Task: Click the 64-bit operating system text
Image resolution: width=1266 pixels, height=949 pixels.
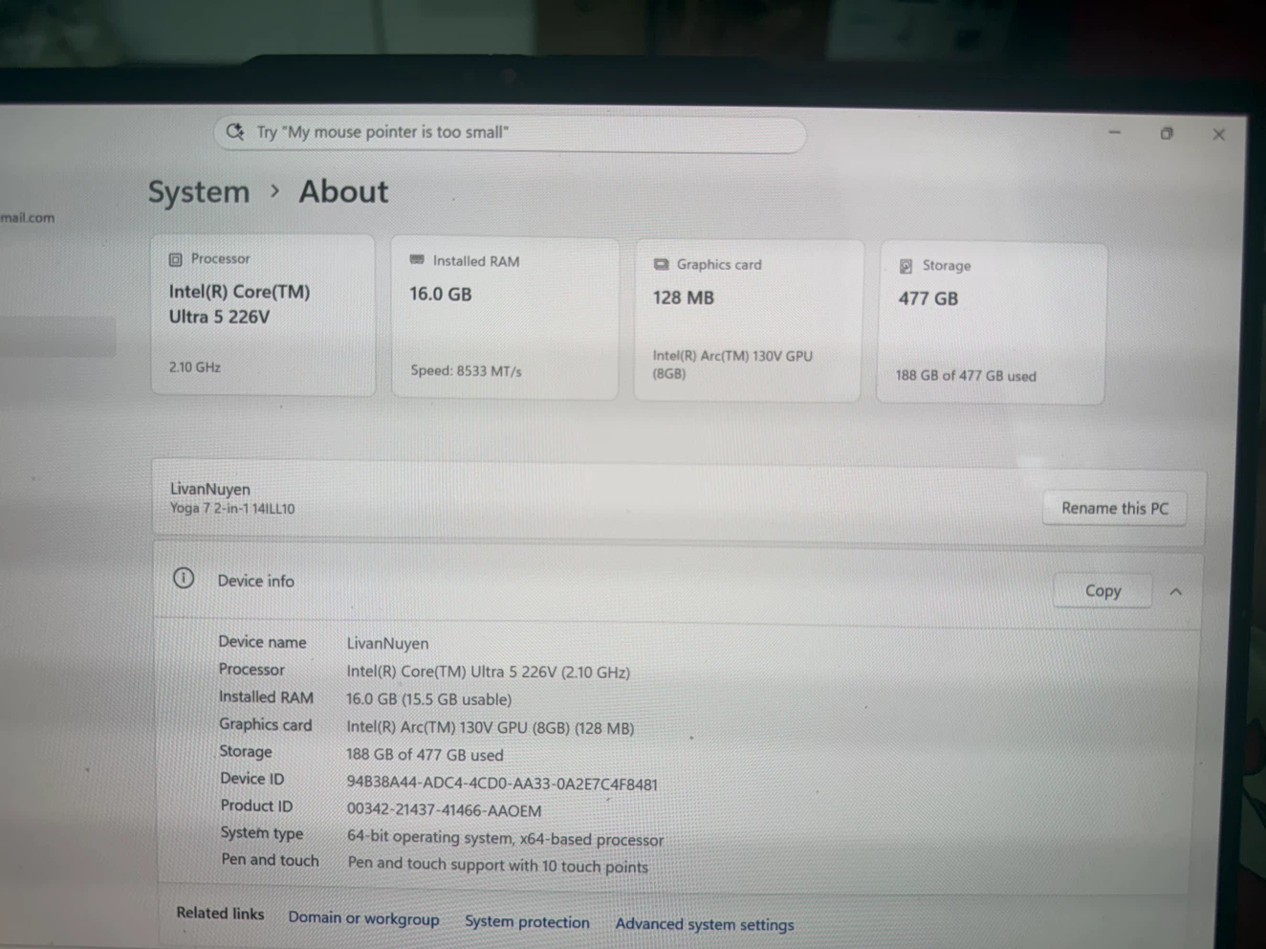Action: (x=505, y=838)
